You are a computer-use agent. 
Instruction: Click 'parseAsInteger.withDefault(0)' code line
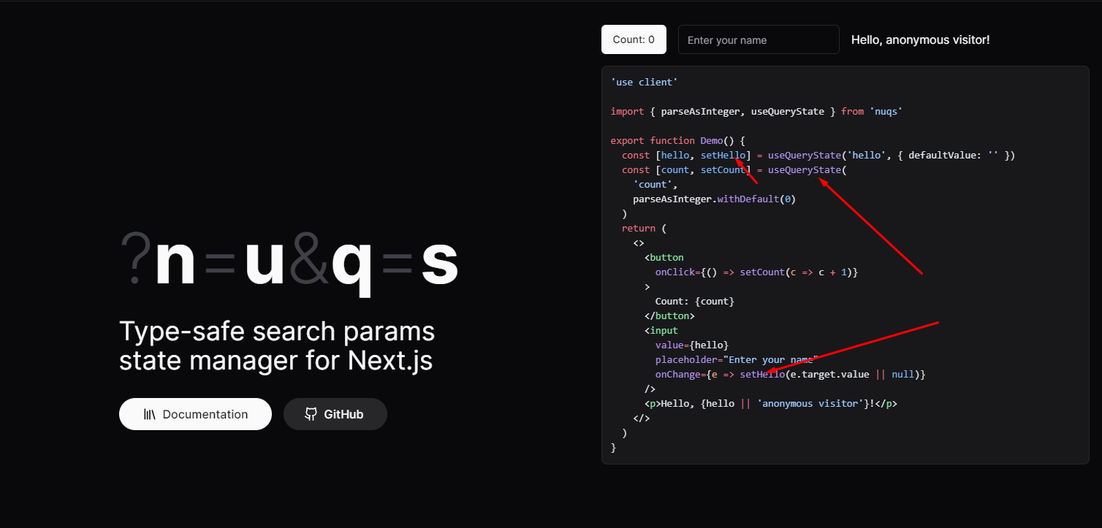pos(714,199)
